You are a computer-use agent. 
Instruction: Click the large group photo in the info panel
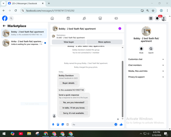pos(146,31)
